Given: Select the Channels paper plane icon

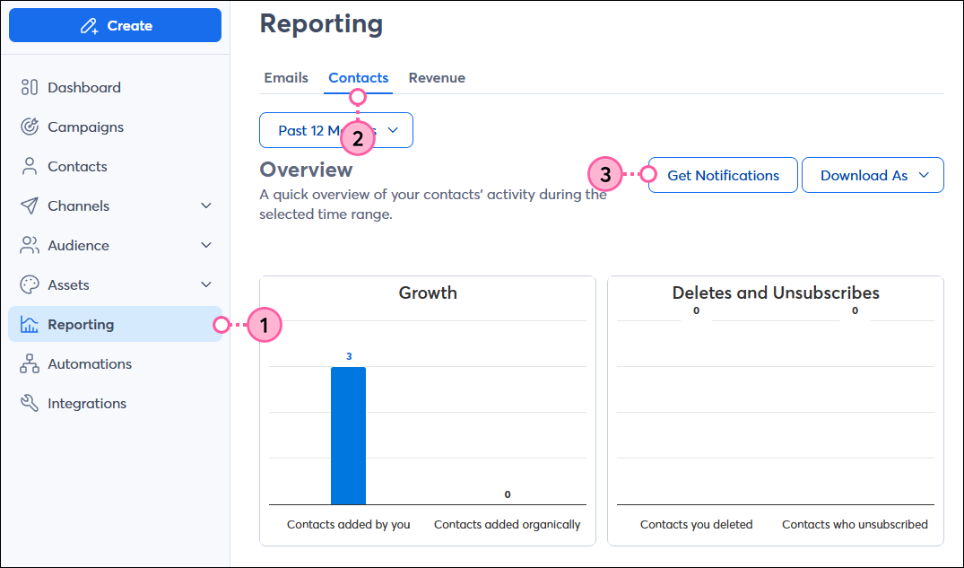Looking at the screenshot, I should 30,205.
